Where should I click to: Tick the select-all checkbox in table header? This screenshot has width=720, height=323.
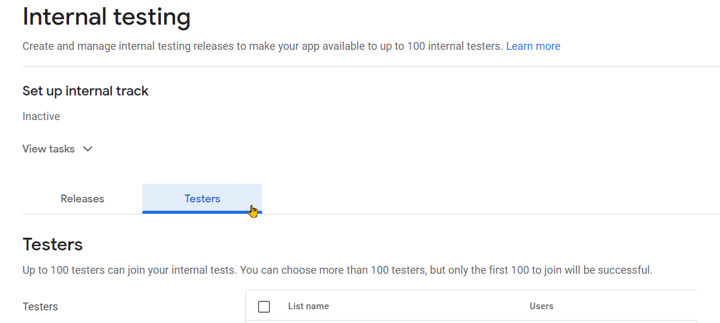pos(264,307)
